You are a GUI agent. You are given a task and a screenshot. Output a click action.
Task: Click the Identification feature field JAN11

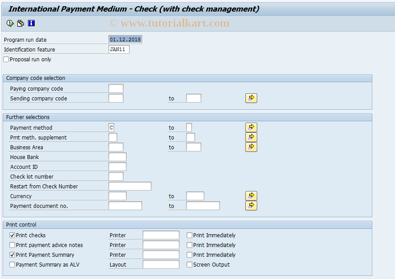tap(119, 49)
